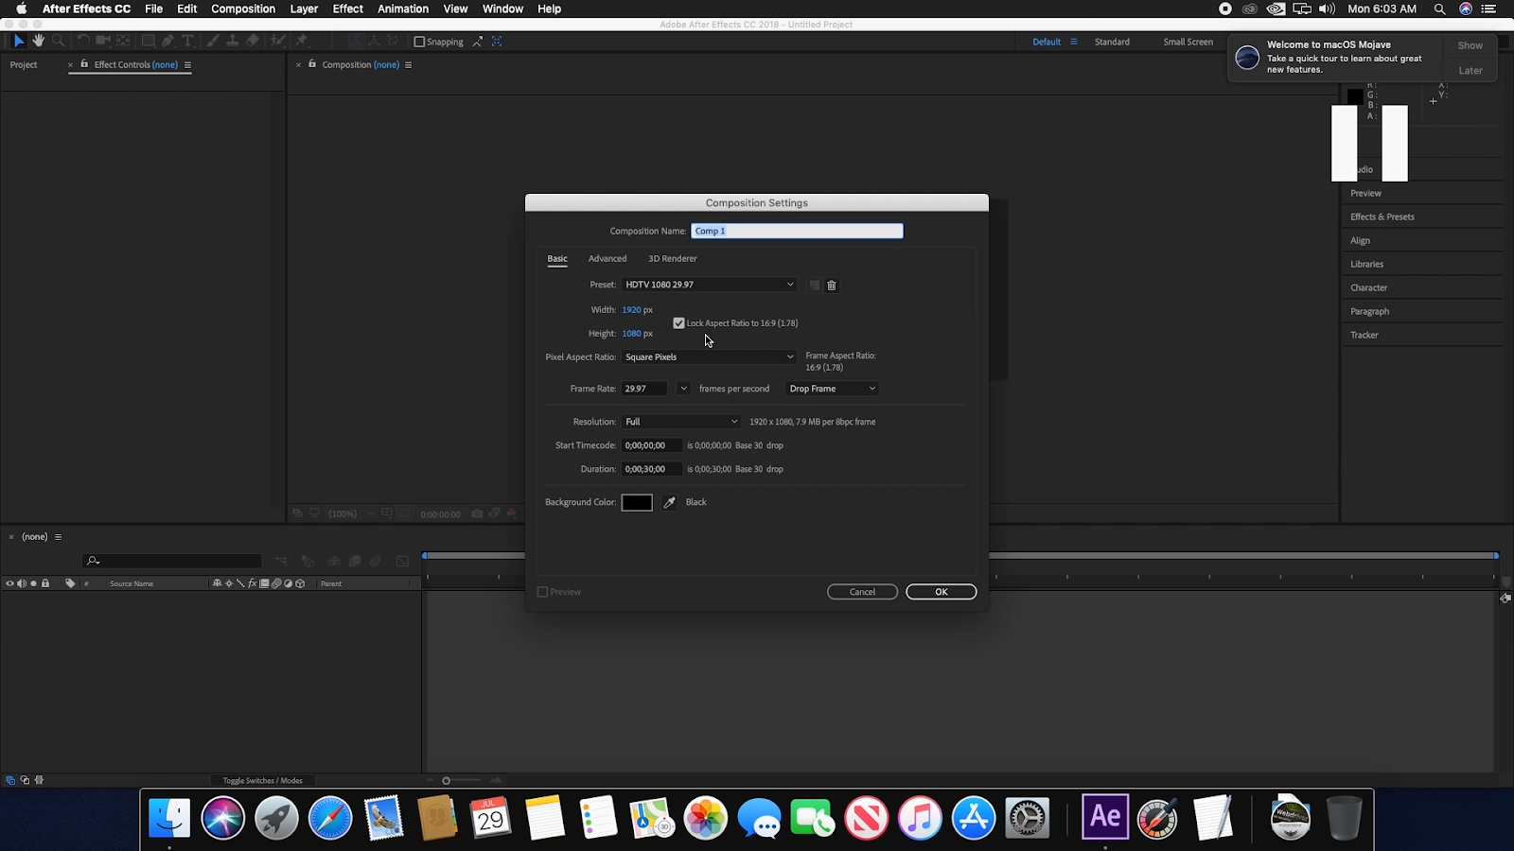Screen dimensions: 1514x851
Task: Open the Animation menu
Action: pos(403,9)
